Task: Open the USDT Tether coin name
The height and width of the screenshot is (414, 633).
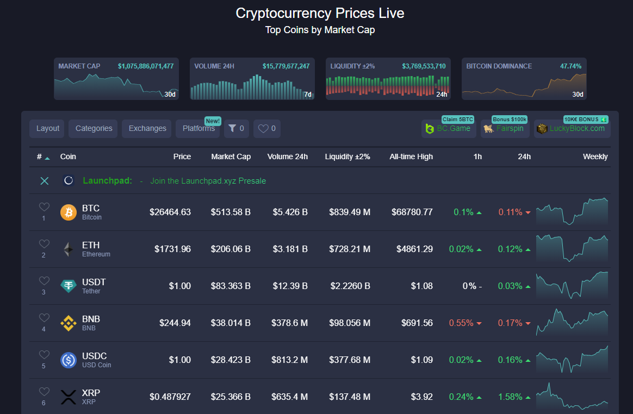Action: pyautogui.click(x=94, y=286)
